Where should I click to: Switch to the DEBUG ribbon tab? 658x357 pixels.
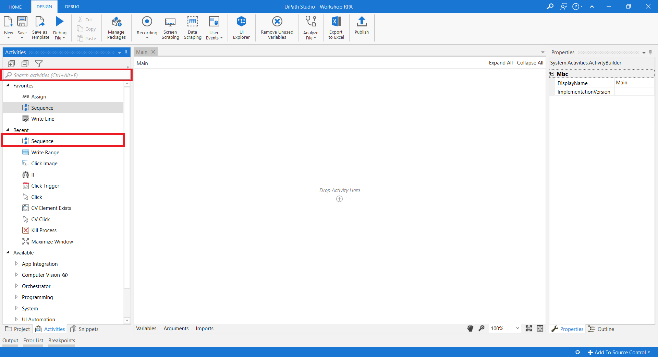(72, 7)
